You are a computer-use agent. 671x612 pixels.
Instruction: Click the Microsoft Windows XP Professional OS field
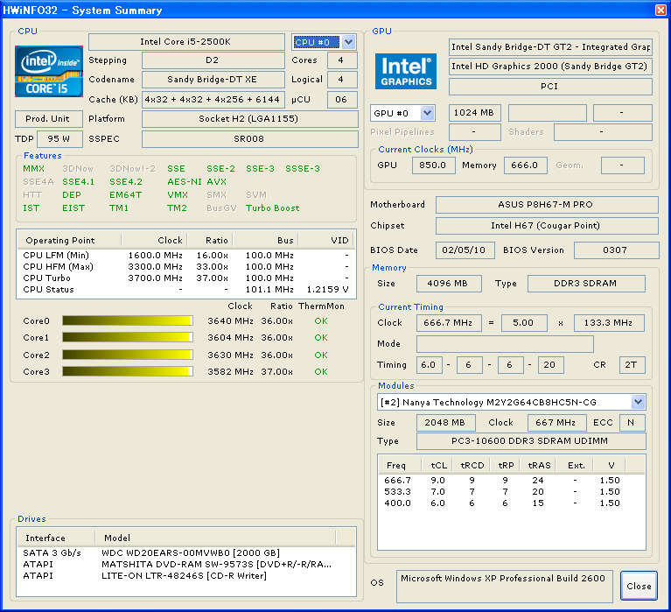pyautogui.click(x=504, y=586)
